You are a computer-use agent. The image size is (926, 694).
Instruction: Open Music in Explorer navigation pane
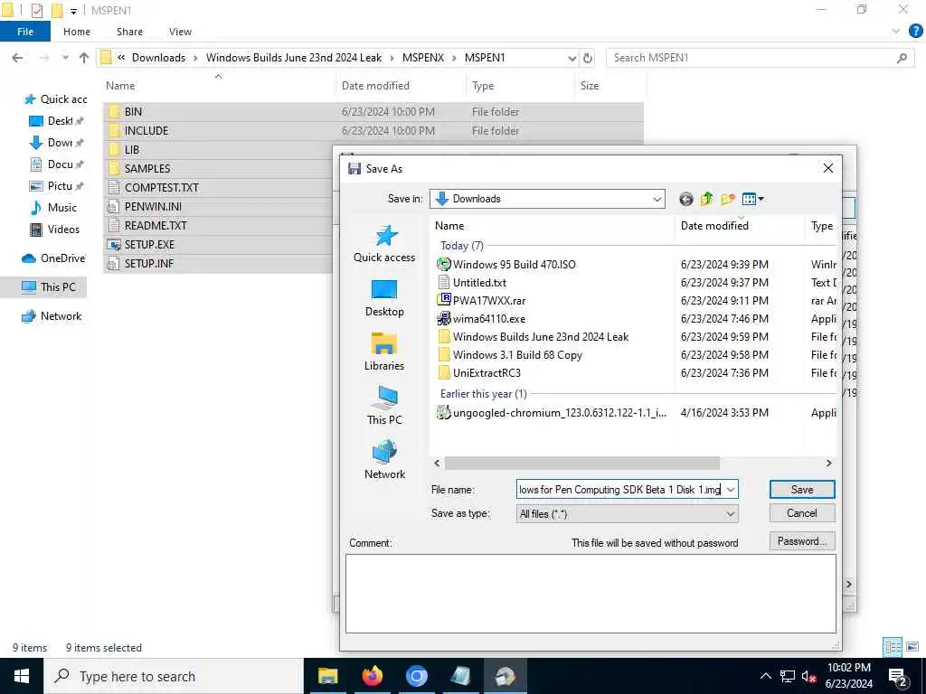tap(54, 208)
